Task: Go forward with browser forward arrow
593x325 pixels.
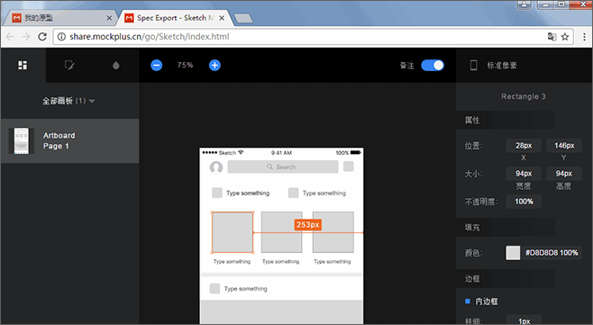Action: click(x=26, y=37)
